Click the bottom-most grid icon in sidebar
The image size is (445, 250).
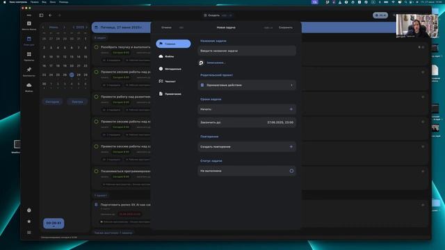[29, 233]
